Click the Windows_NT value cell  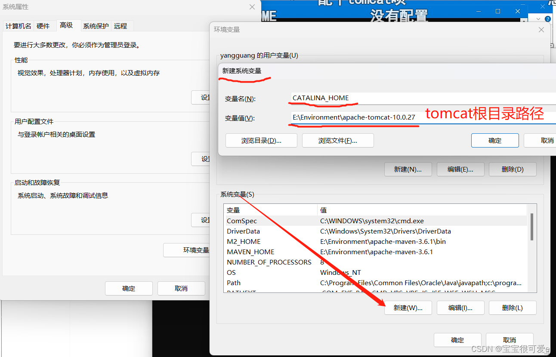click(x=340, y=272)
